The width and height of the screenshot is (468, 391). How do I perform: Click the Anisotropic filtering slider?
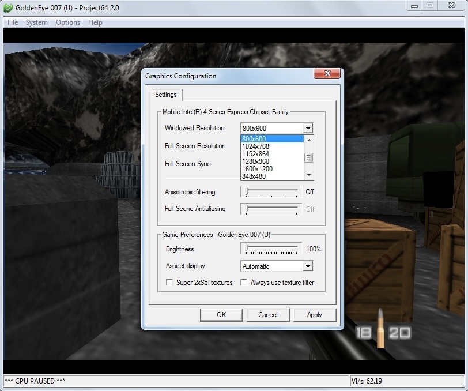[271, 192]
